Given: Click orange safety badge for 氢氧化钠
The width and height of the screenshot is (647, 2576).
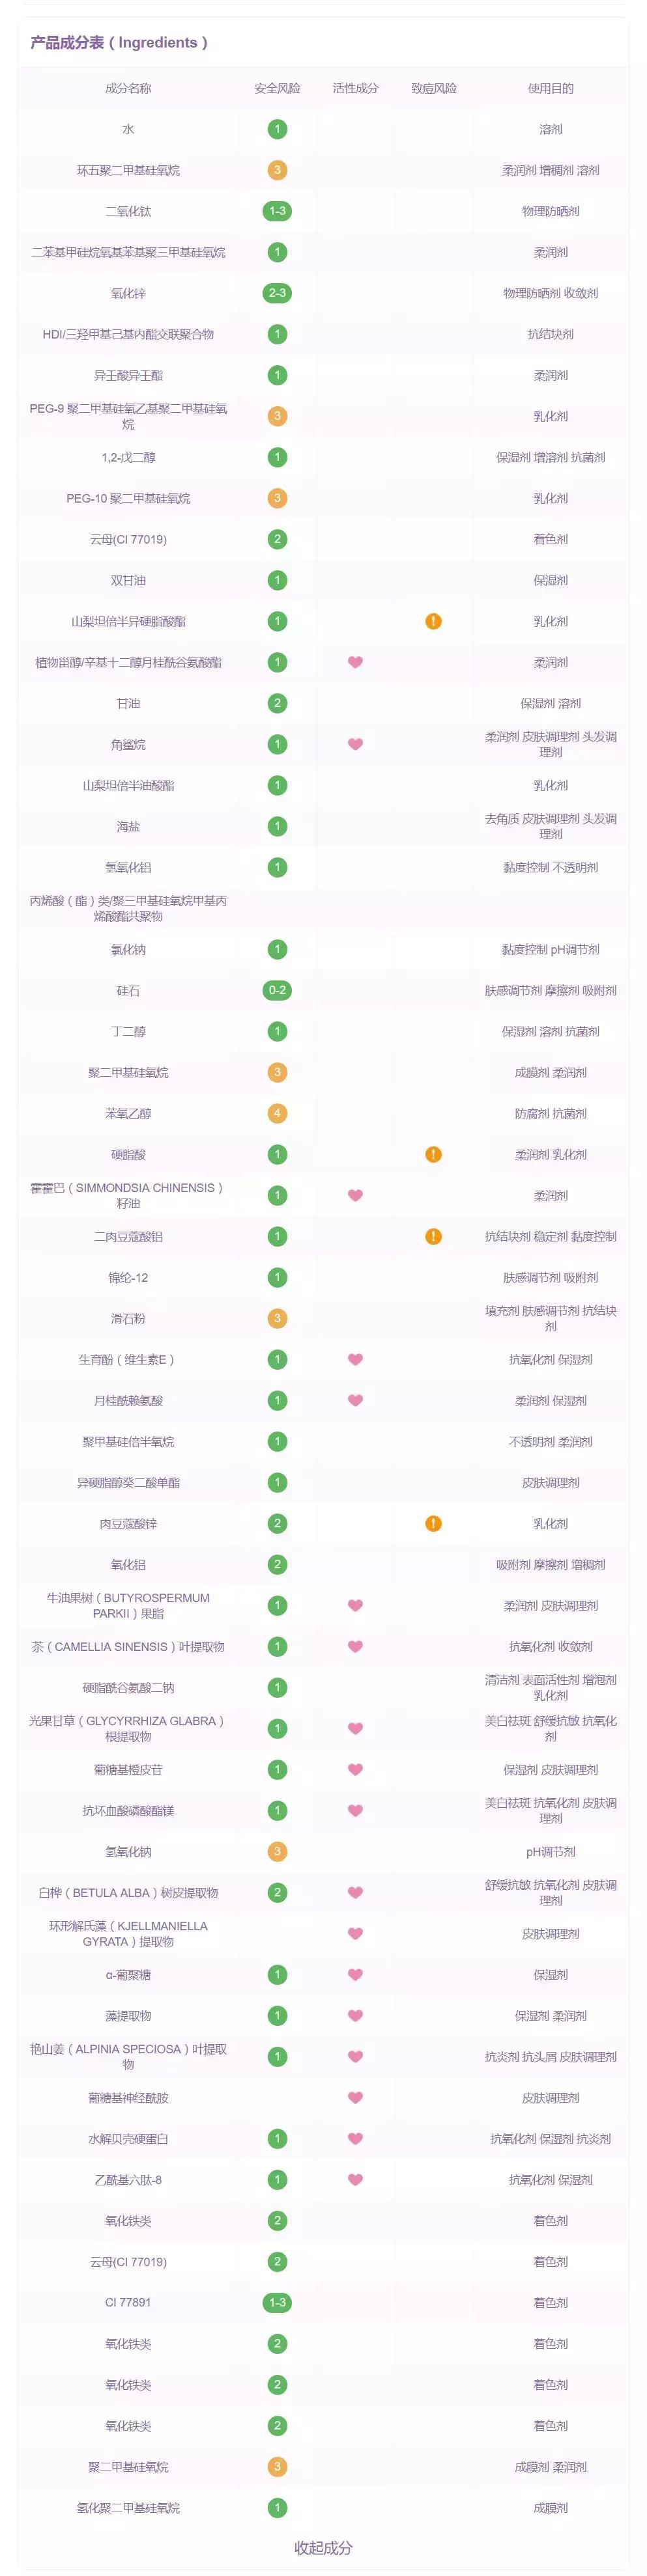Looking at the screenshot, I should click(278, 1851).
